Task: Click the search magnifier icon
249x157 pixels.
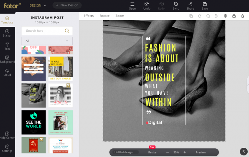Action: tap(67, 31)
